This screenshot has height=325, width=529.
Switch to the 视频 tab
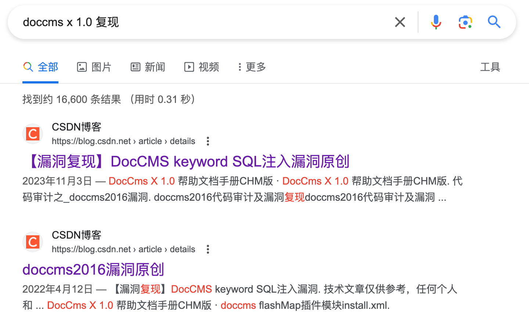point(202,67)
